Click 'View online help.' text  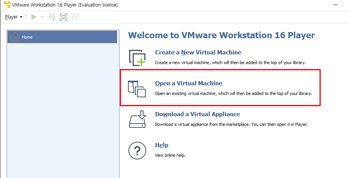click(x=170, y=155)
